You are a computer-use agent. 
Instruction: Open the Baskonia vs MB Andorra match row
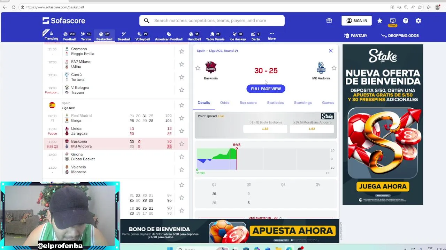116,144
